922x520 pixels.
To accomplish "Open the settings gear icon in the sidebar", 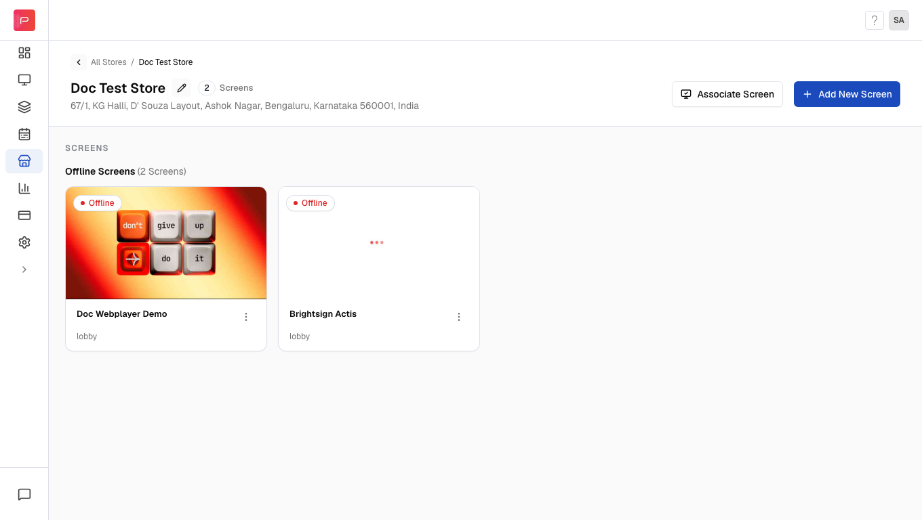I will point(24,242).
